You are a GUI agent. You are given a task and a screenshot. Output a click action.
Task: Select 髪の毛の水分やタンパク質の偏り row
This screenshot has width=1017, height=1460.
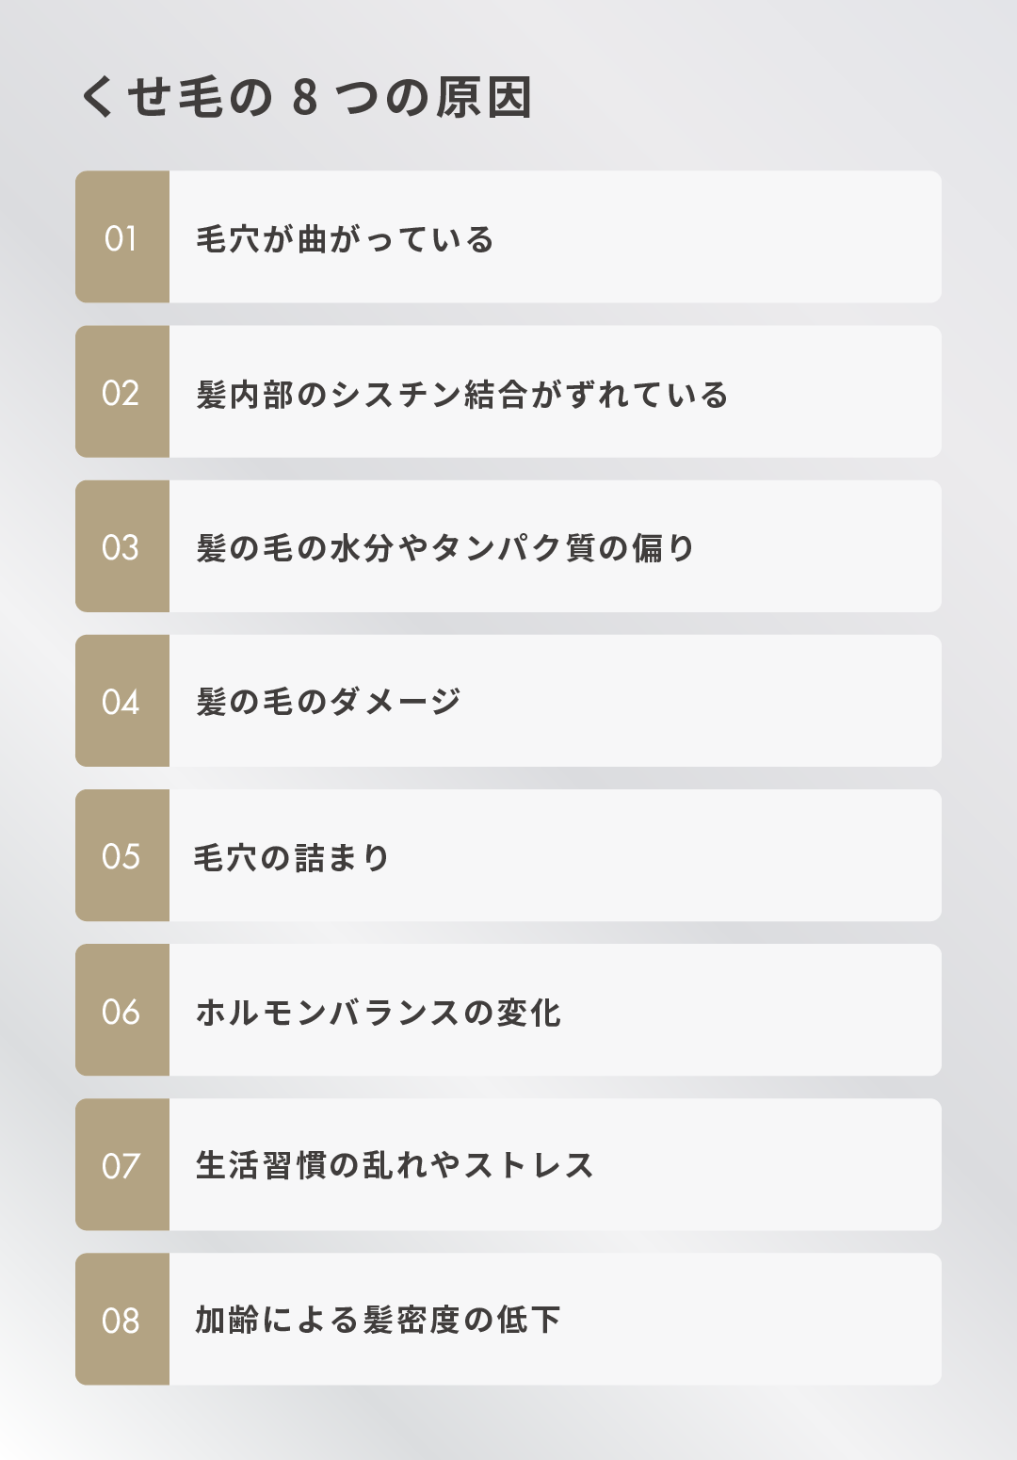(508, 546)
